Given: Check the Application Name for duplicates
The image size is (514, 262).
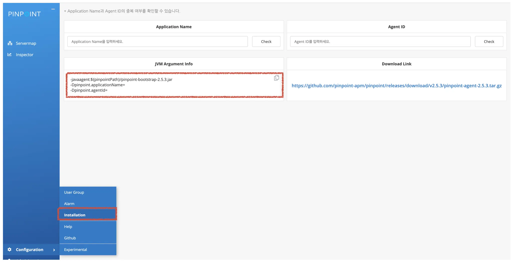Looking at the screenshot, I should [x=266, y=41].
